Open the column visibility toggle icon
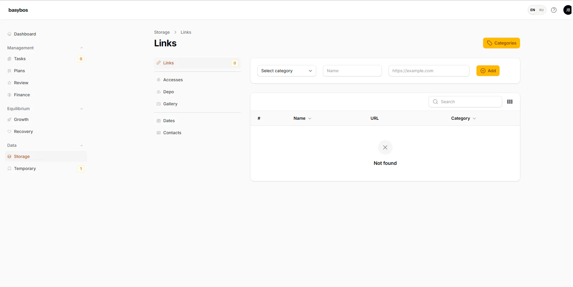Image resolution: width=573 pixels, height=287 pixels. pos(510,102)
